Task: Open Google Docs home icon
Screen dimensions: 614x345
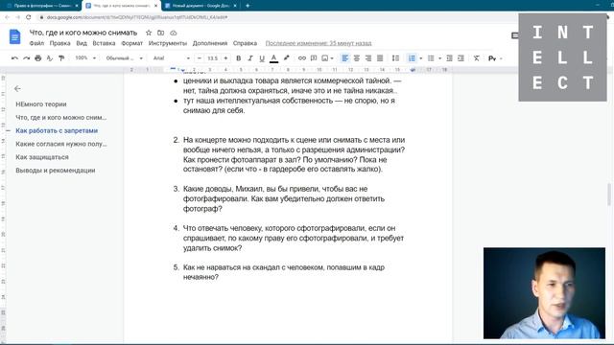Action: point(15,36)
